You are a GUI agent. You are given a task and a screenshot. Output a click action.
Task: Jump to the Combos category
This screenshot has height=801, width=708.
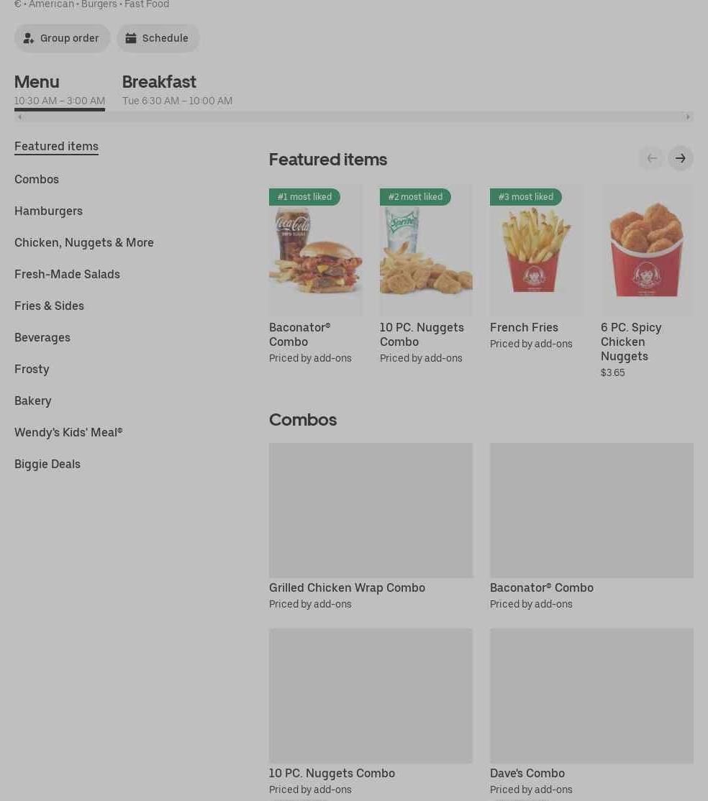(37, 179)
